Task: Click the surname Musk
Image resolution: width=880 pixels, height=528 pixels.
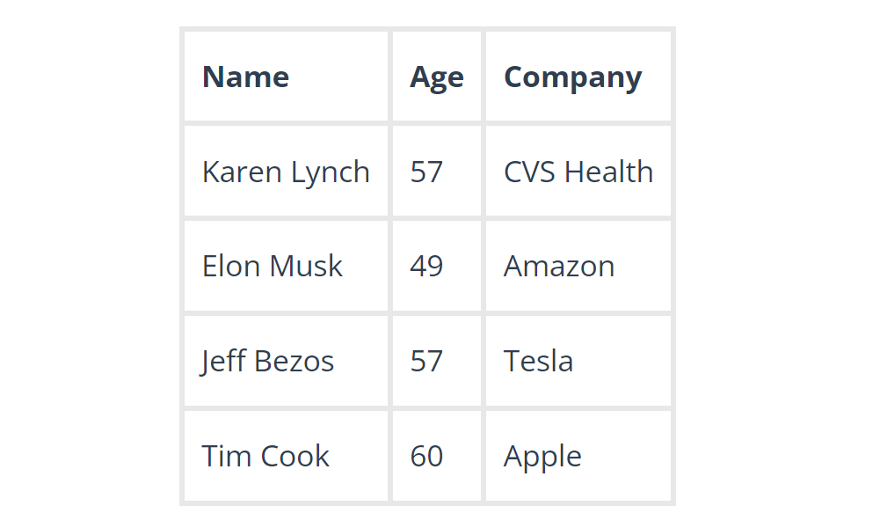Action: (x=306, y=267)
